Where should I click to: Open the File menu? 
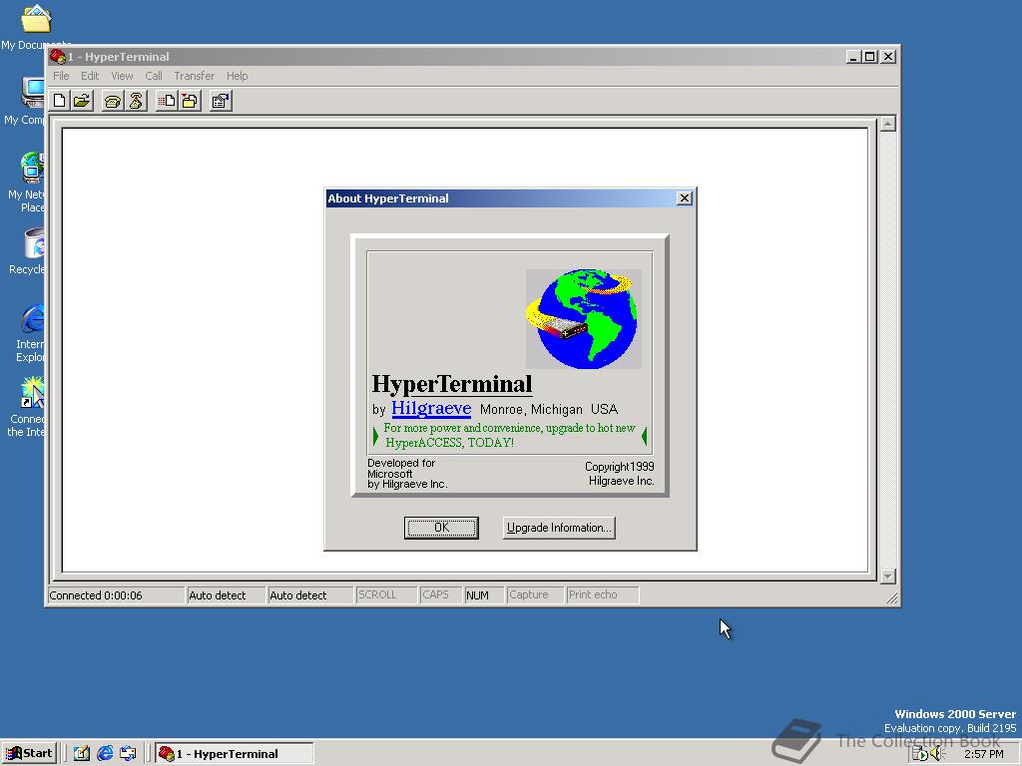61,76
